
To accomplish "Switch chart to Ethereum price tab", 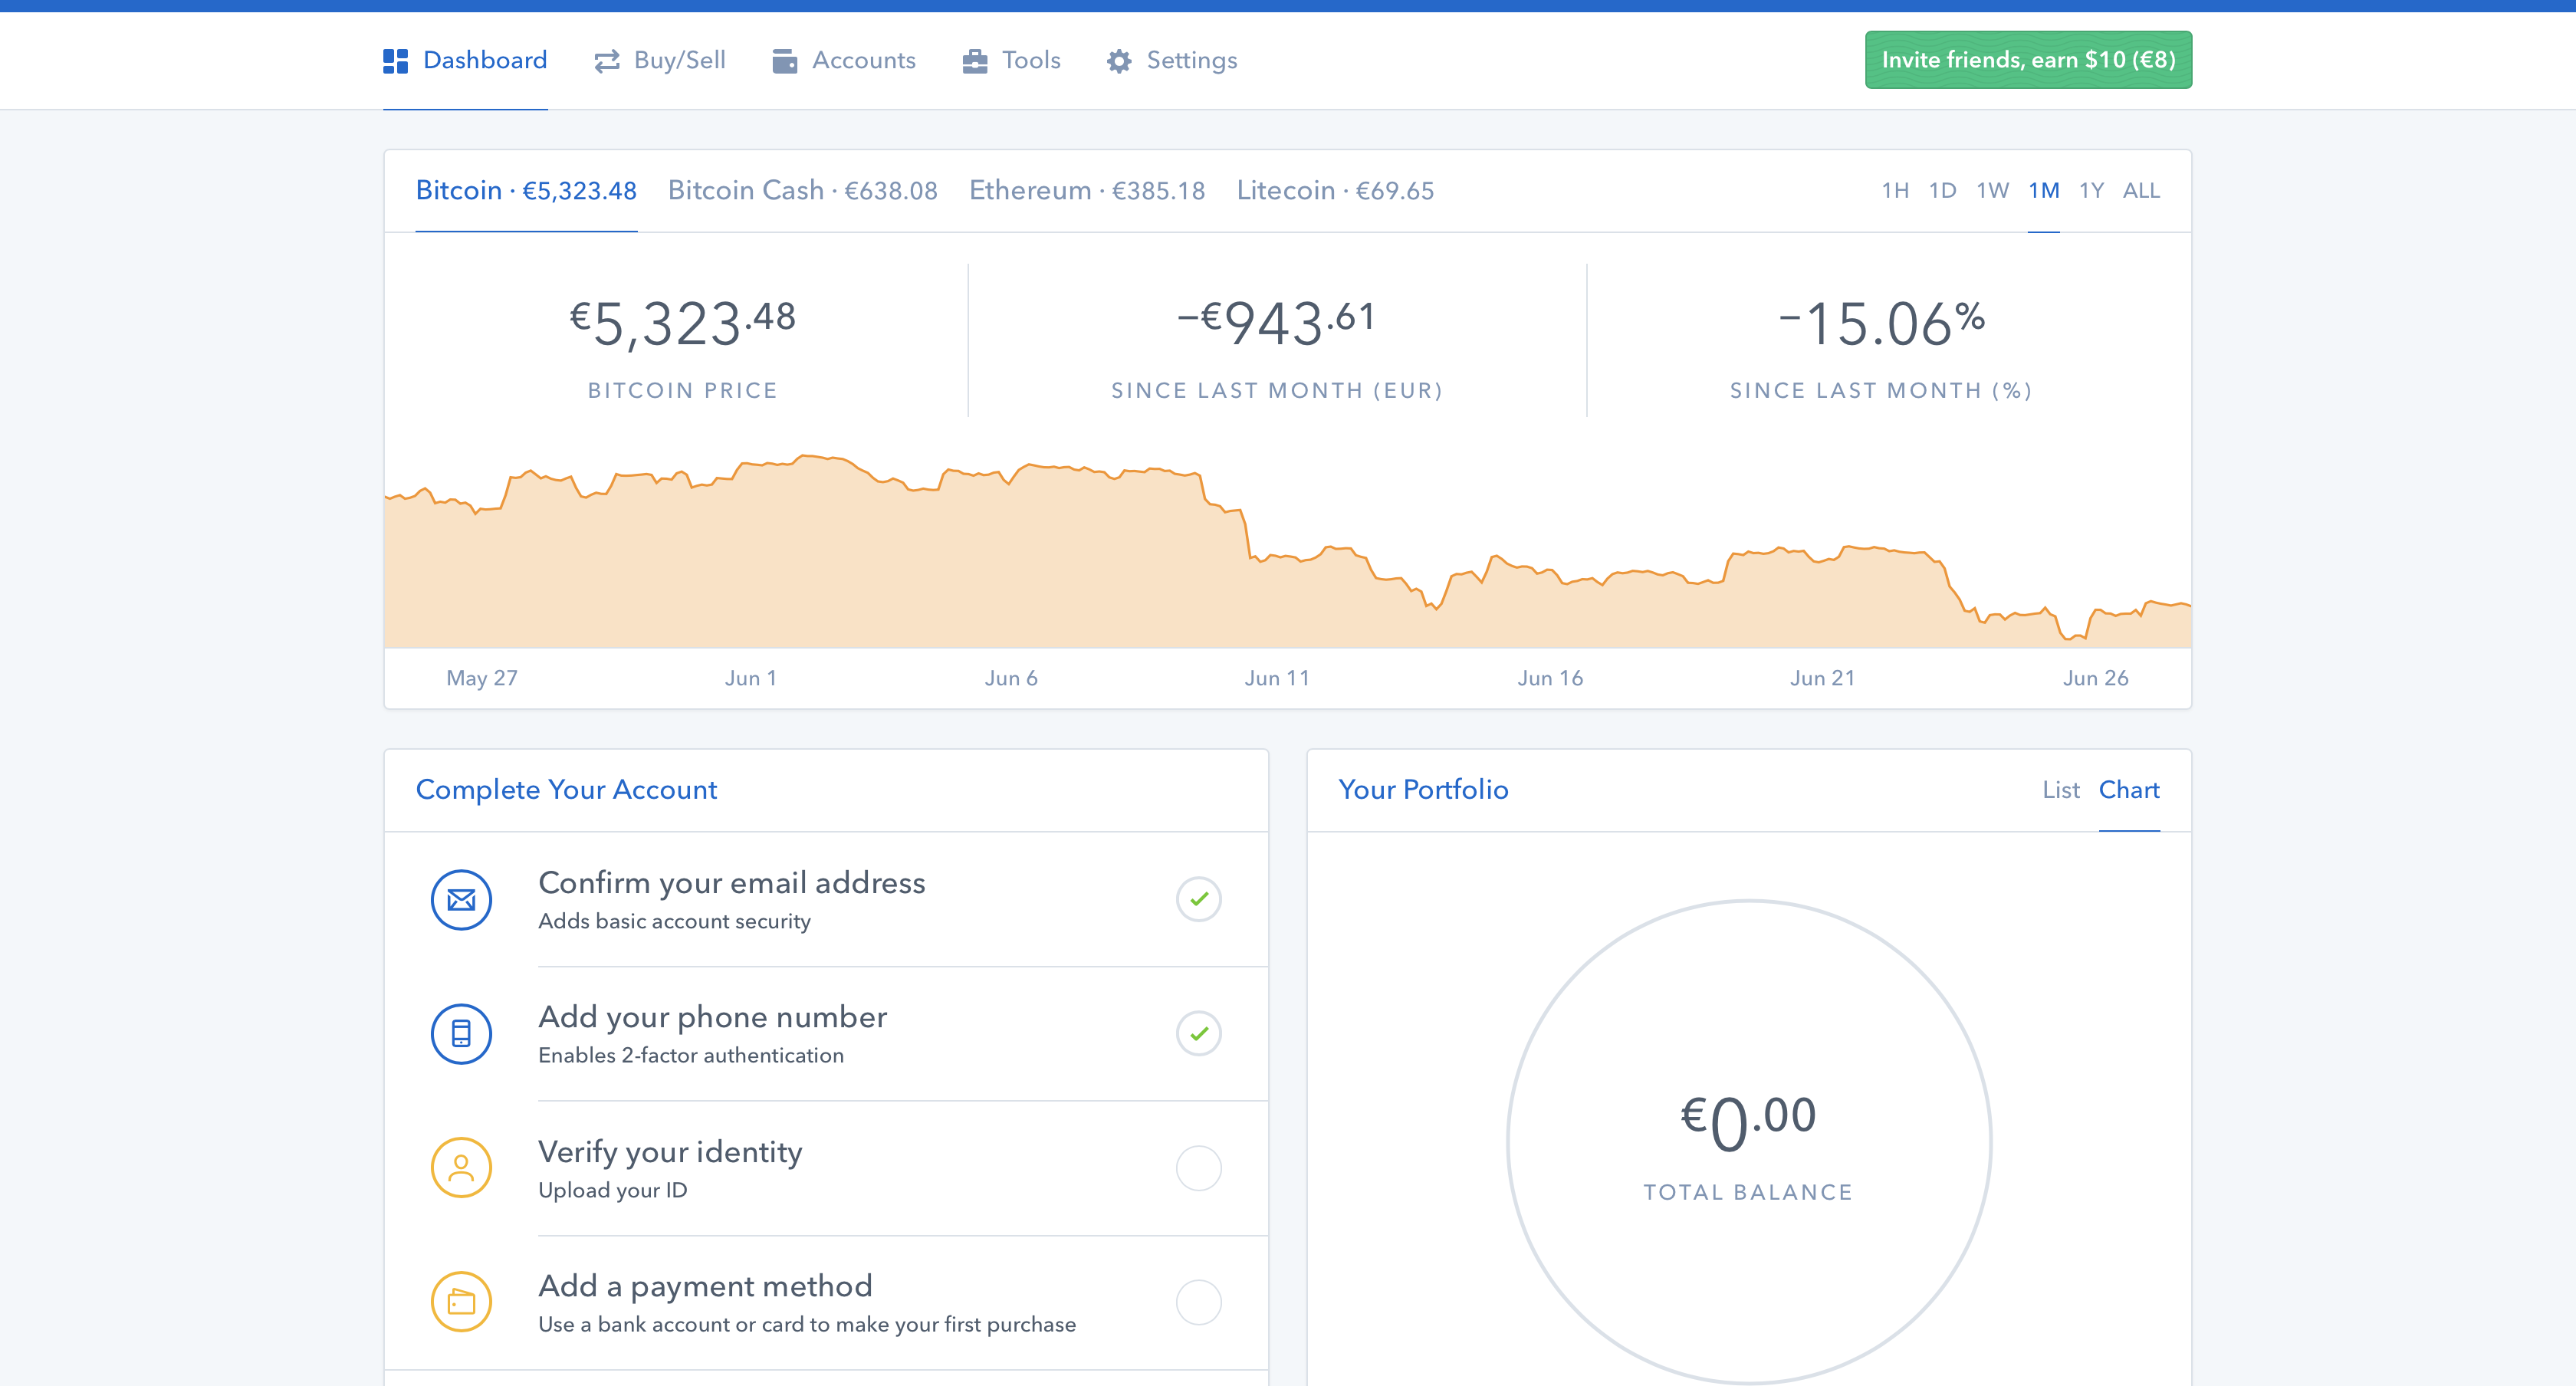I will click(1086, 191).
